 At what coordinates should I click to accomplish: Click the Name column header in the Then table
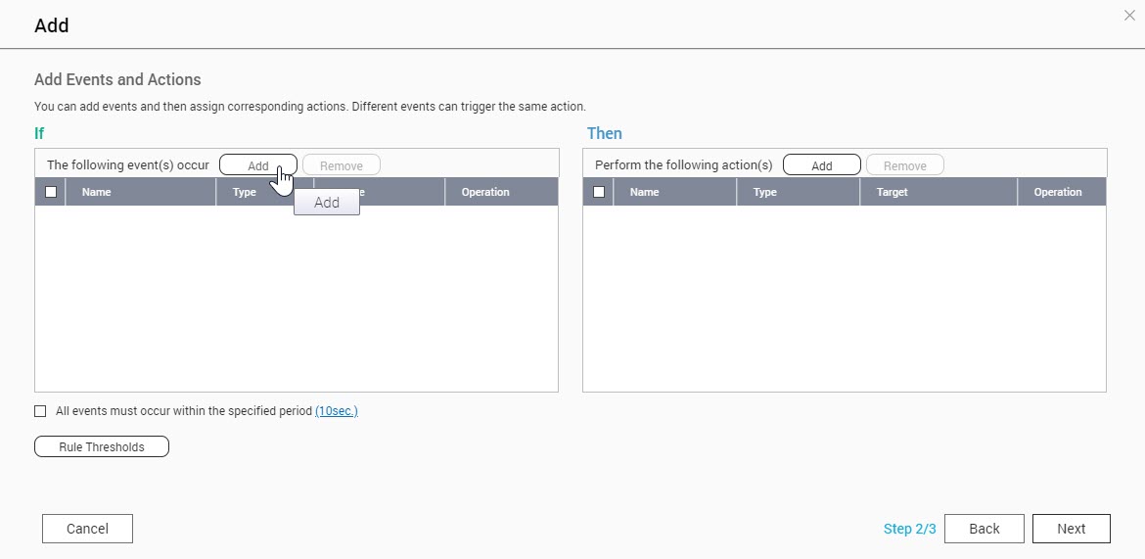644,192
